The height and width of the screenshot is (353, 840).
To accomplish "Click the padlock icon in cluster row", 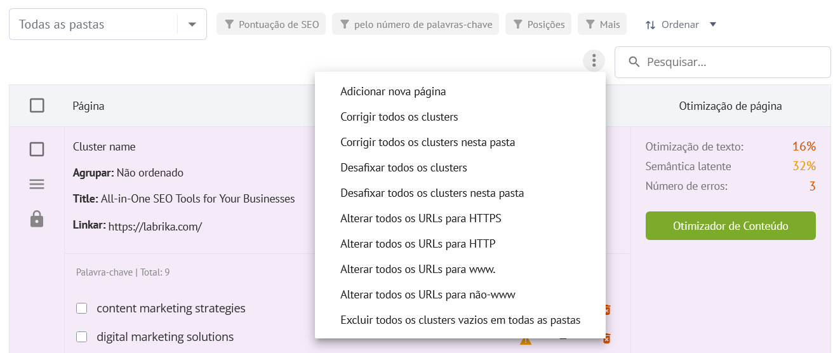I will pyautogui.click(x=37, y=220).
